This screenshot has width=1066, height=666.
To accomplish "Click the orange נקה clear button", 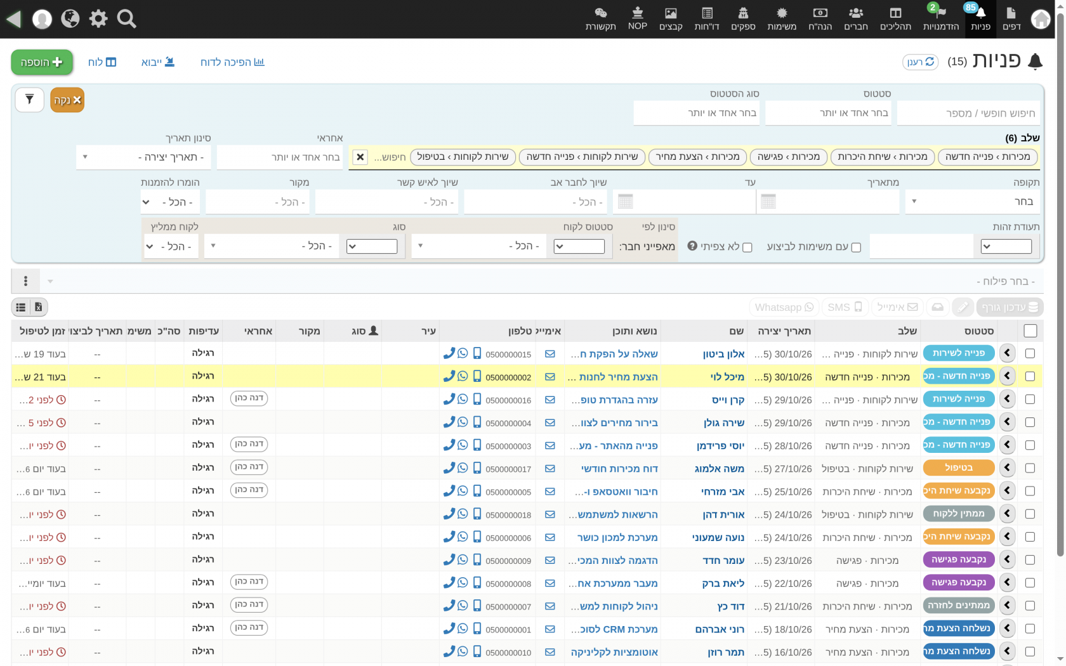I will click(67, 100).
